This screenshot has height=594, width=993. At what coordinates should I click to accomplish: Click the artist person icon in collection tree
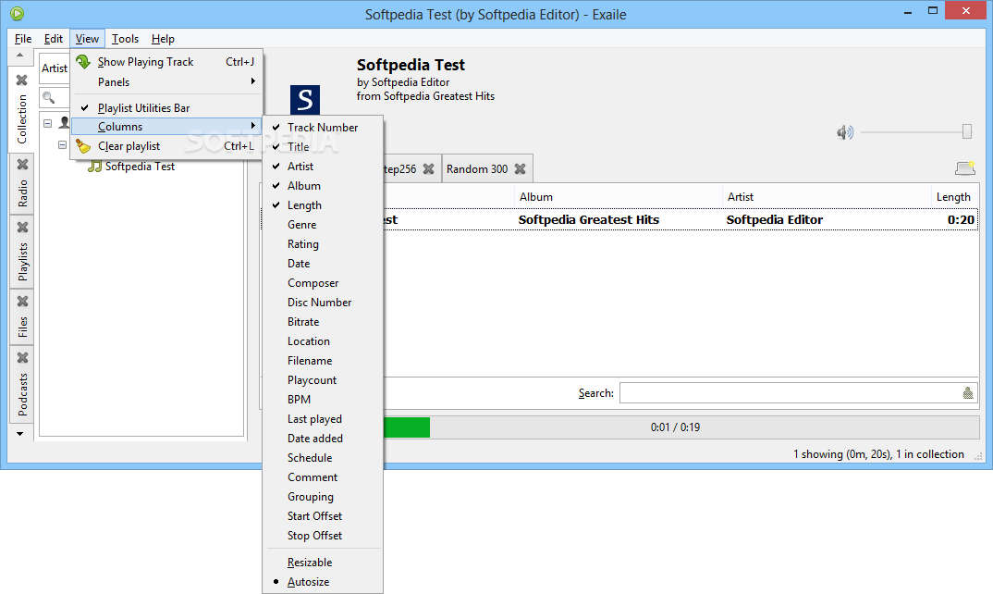(x=64, y=122)
